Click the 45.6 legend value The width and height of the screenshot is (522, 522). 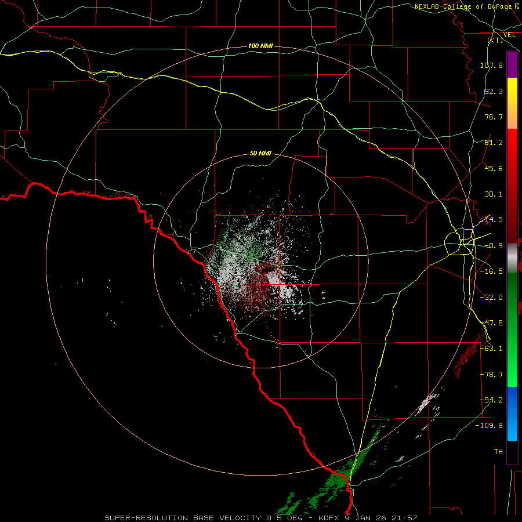494,168
